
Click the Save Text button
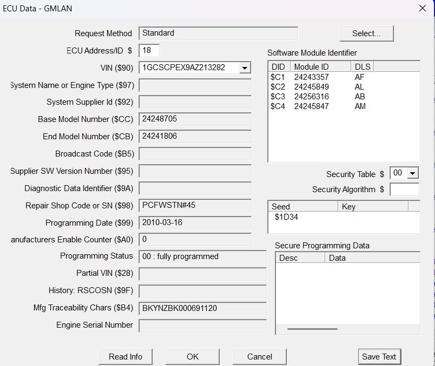[379, 357]
